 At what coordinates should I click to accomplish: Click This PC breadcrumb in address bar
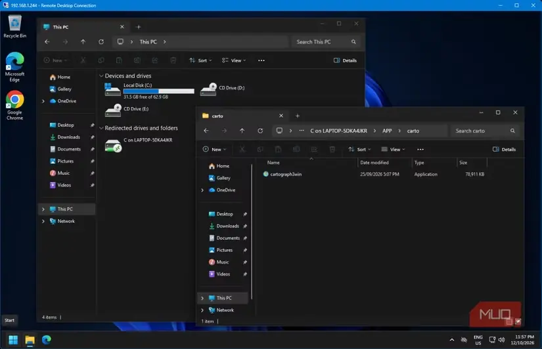[148, 42]
